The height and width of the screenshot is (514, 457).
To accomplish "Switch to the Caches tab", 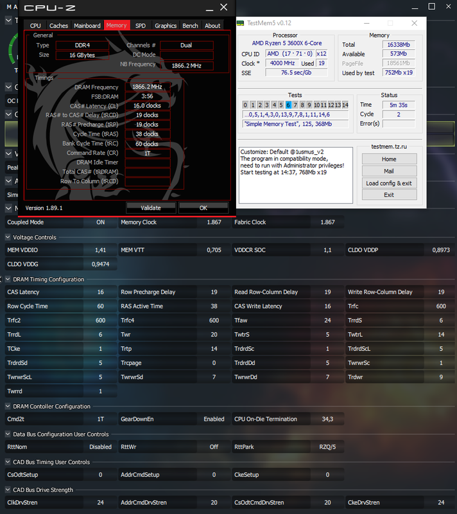I will coord(58,26).
